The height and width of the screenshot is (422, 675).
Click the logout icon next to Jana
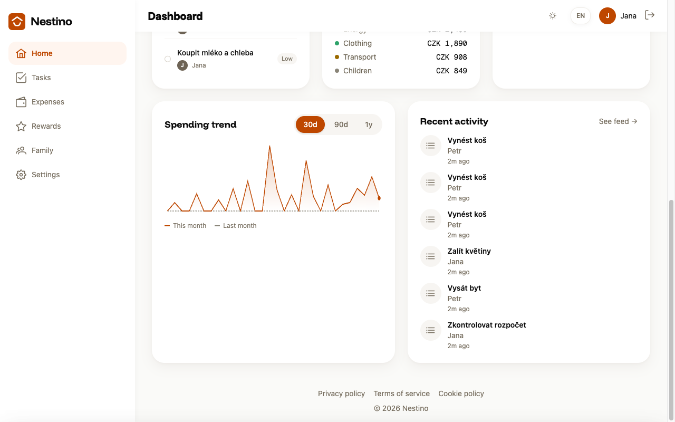pos(650,15)
